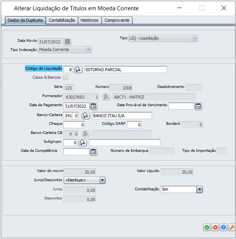This screenshot has height=239, width=236.
Task: Focus the Data de Competência field
Action: click(x=76, y=152)
